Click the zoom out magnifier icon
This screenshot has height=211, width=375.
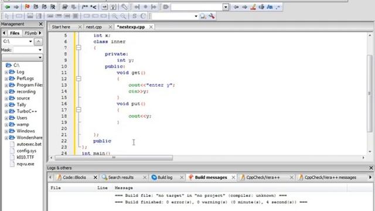[x=123, y=16]
